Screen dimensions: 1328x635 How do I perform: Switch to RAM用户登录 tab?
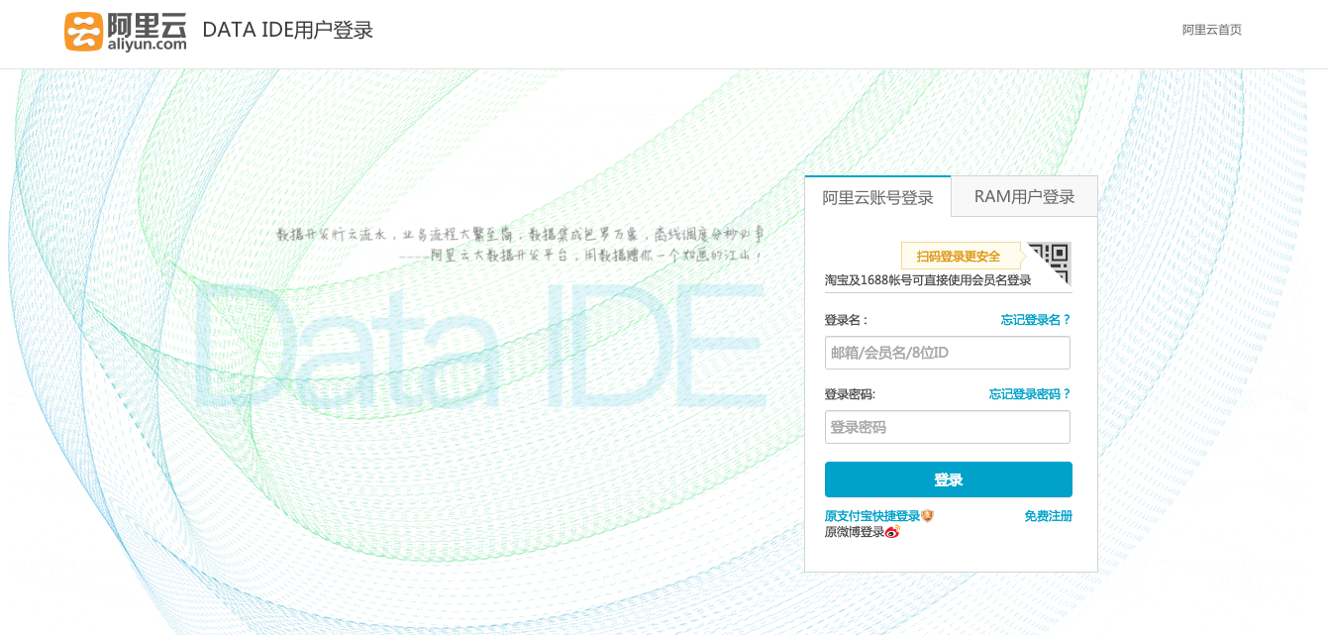1025,196
